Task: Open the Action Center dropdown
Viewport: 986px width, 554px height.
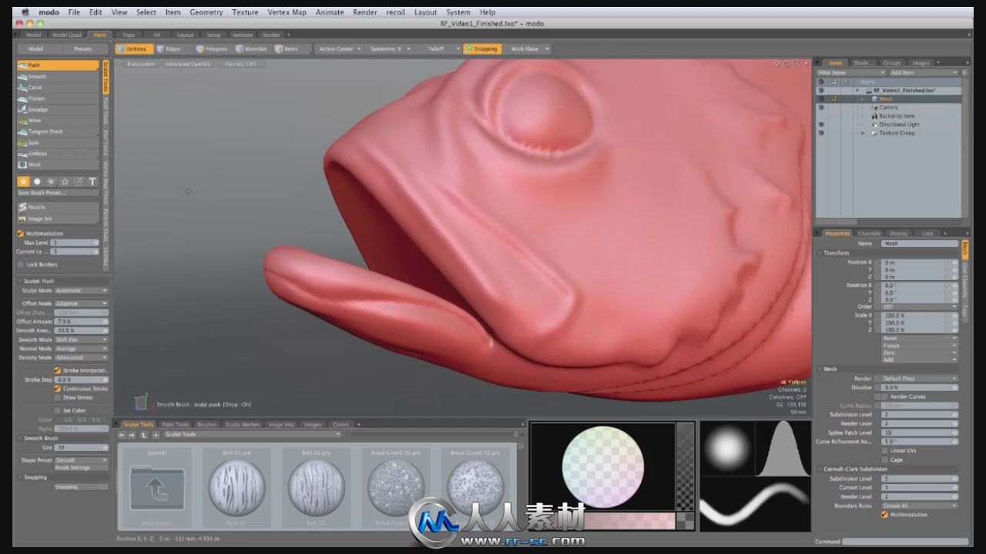Action: click(x=339, y=48)
